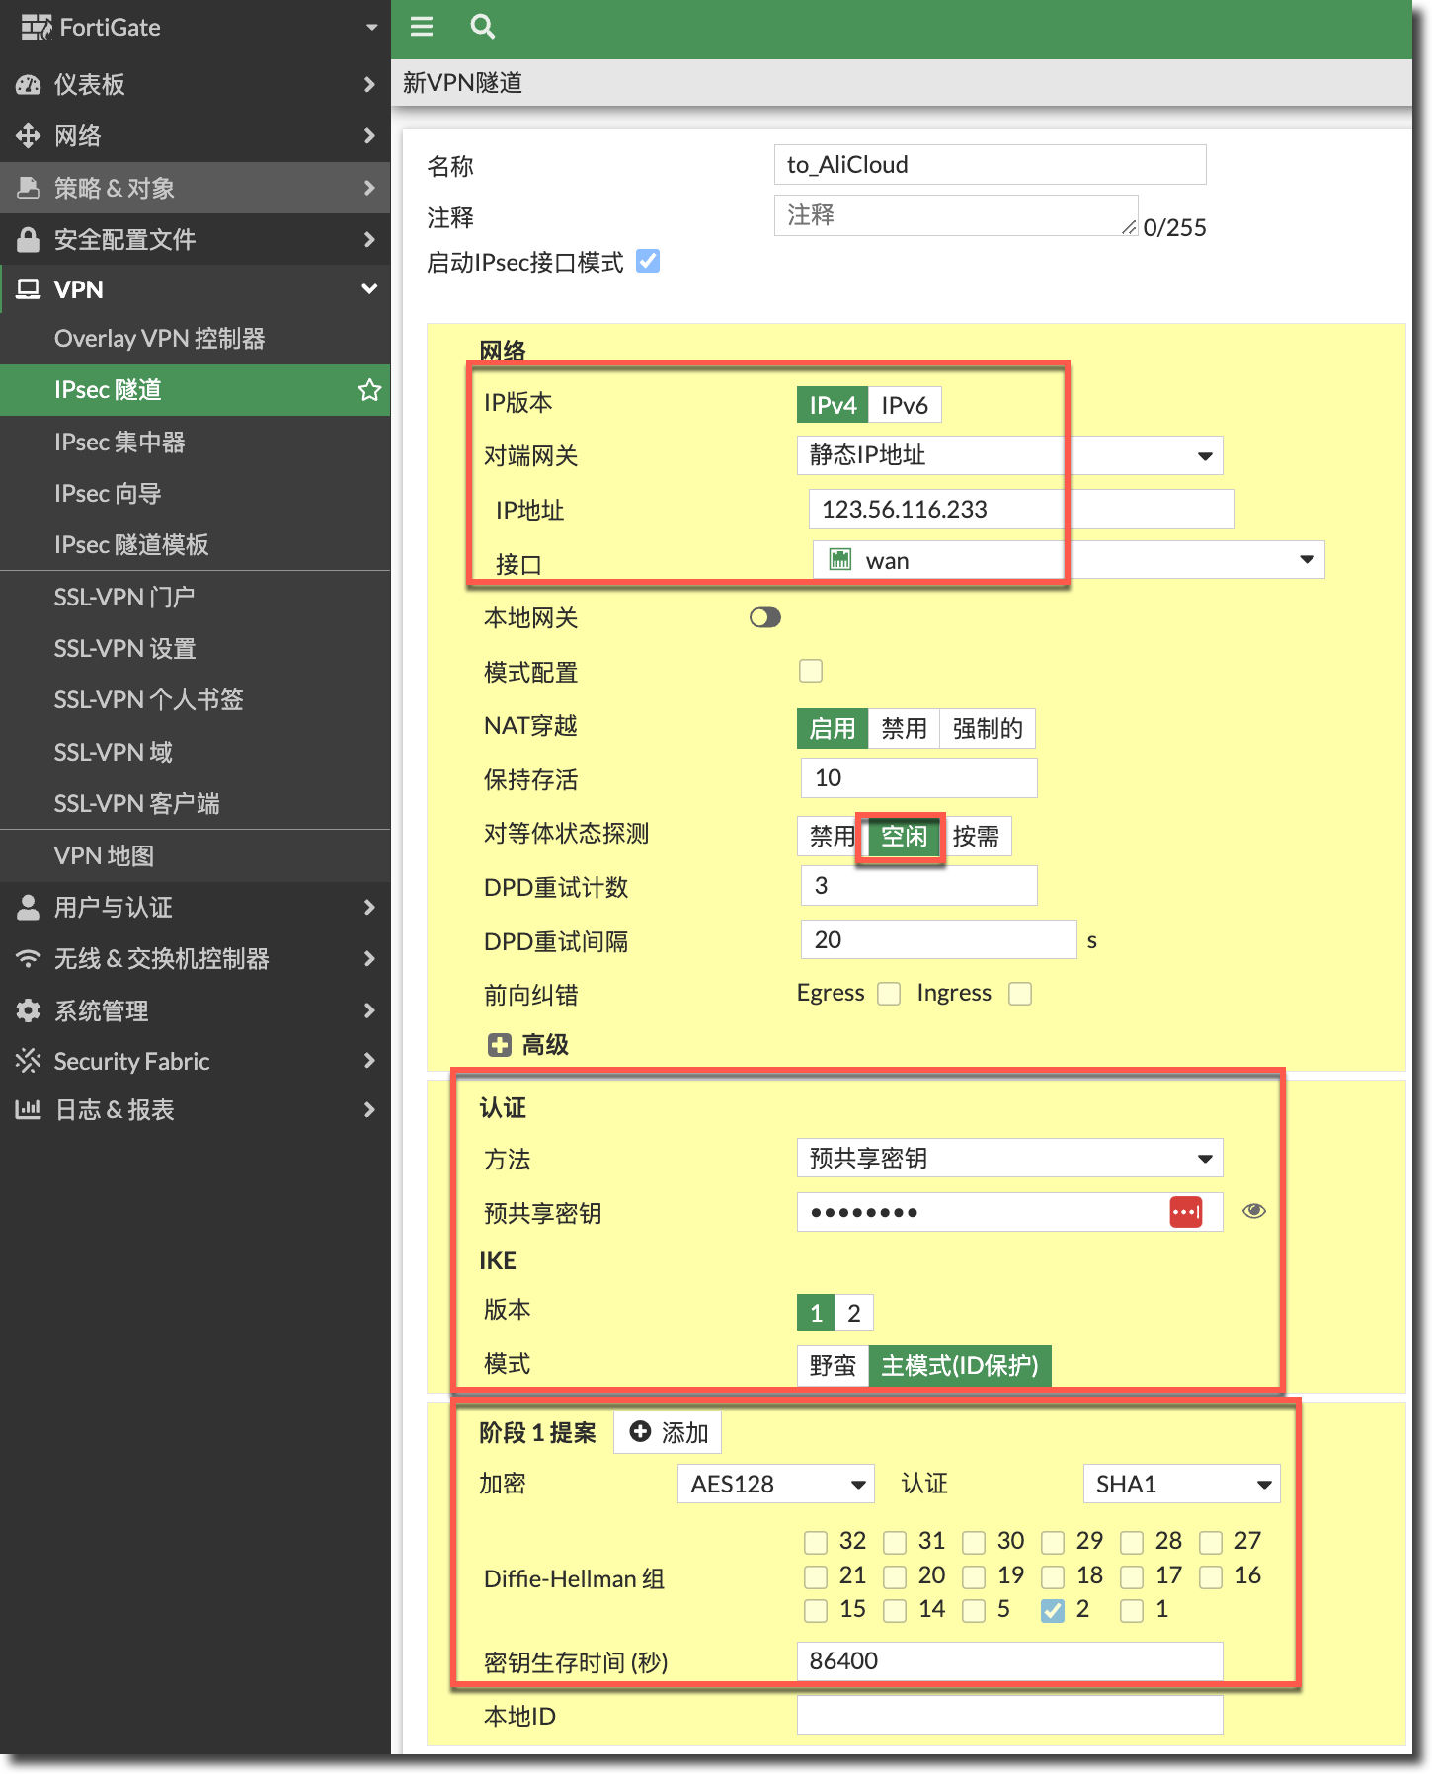
Task: Click the 仪表板 dashboard icon
Action: tap(28, 85)
